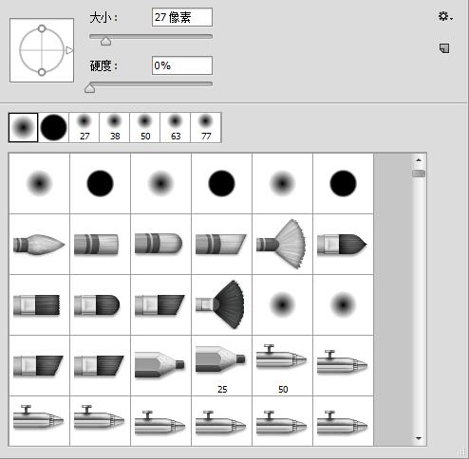
Task: Click the size field showing 27 像素
Action: [182, 17]
